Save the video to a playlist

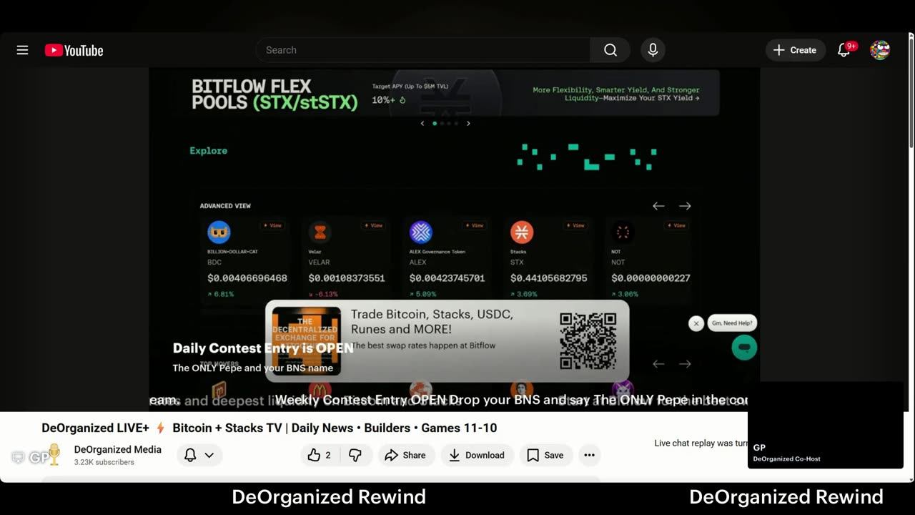(x=545, y=455)
